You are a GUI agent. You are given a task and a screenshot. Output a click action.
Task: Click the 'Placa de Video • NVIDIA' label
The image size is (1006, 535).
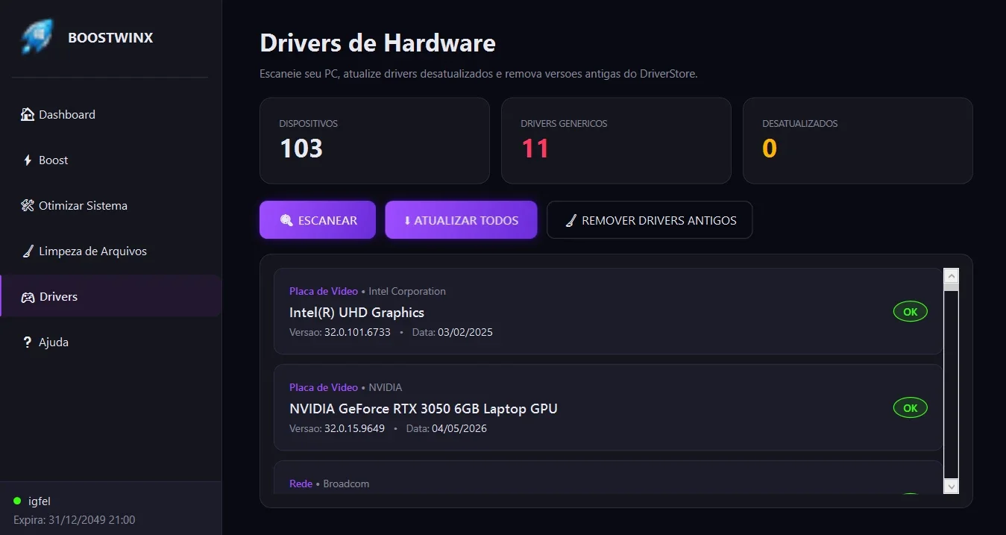(x=345, y=387)
